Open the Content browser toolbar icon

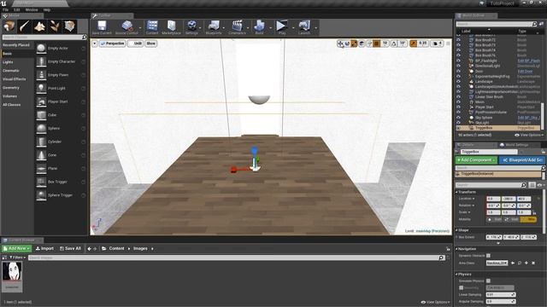152,27
